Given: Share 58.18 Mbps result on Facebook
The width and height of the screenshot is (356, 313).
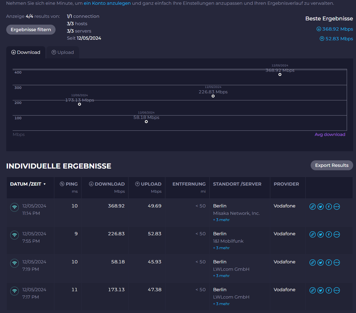Looking at the screenshot, I should click(x=329, y=263).
